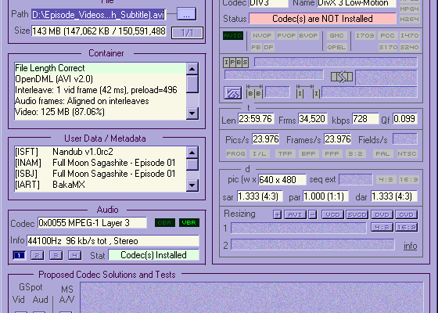Click the I-I frame distance icon
This screenshot has height=313, width=438.
click(308, 92)
